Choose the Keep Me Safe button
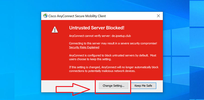Screen dimensions: 204x100 coord(143,86)
